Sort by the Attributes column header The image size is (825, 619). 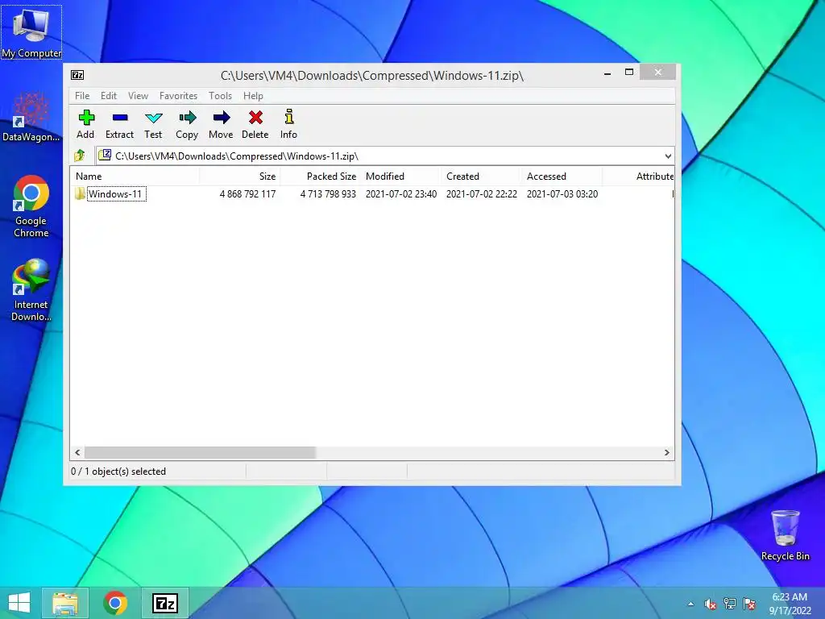(638, 177)
